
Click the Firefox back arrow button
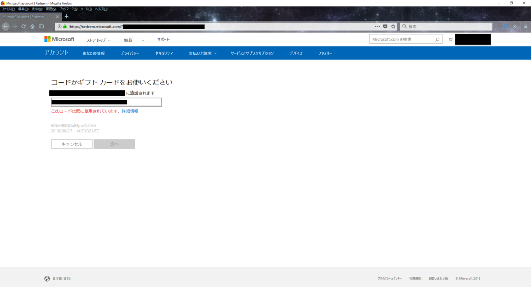(x=5, y=26)
